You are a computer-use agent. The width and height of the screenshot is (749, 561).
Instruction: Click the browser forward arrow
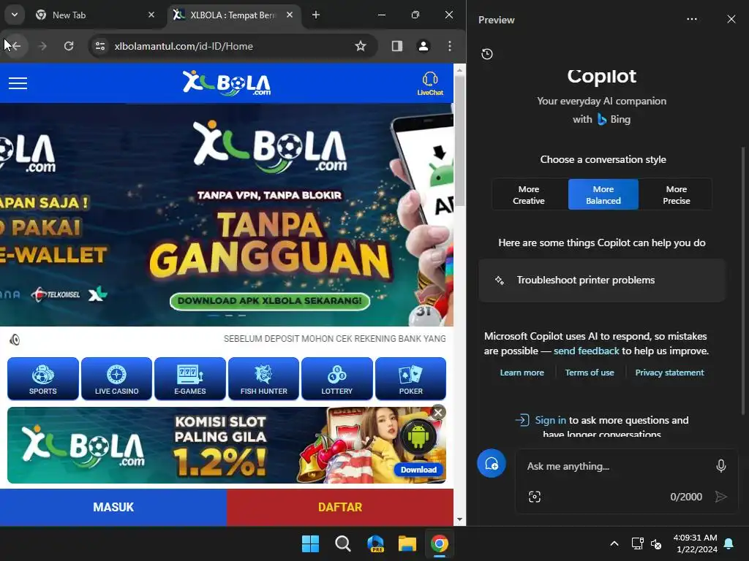42,46
